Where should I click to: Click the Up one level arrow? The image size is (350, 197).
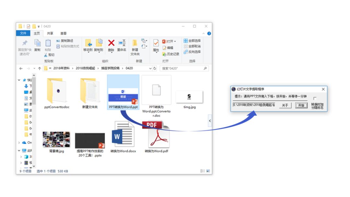pyautogui.click(x=40, y=68)
